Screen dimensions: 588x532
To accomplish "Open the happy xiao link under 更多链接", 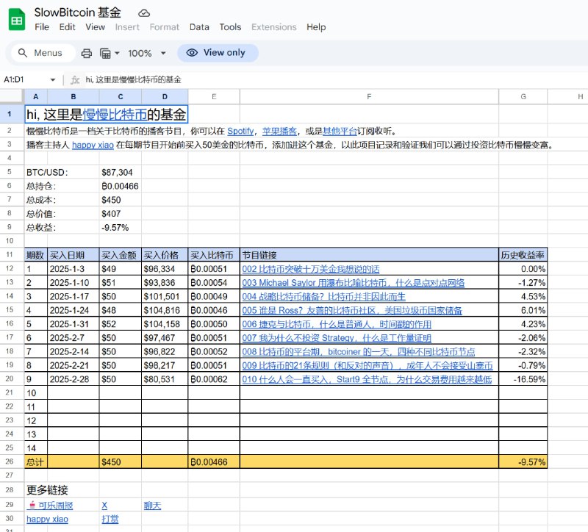I will 46,520.
